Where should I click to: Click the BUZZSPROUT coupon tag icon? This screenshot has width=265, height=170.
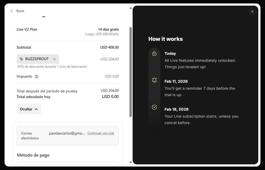click(x=21, y=59)
